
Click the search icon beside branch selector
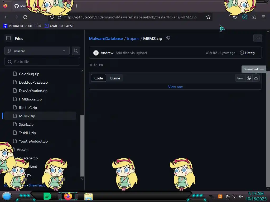coord(76,51)
